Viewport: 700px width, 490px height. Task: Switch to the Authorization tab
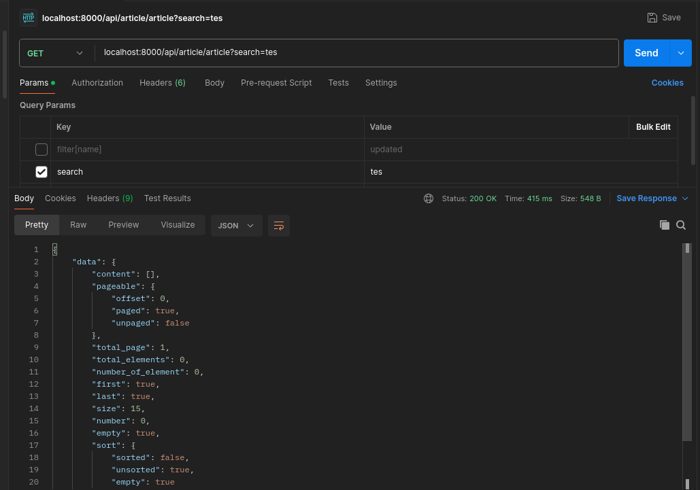[97, 83]
